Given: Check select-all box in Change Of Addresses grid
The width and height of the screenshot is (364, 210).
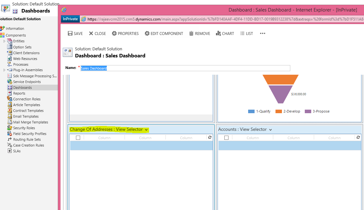Looking at the screenshot, I should 78,138.
